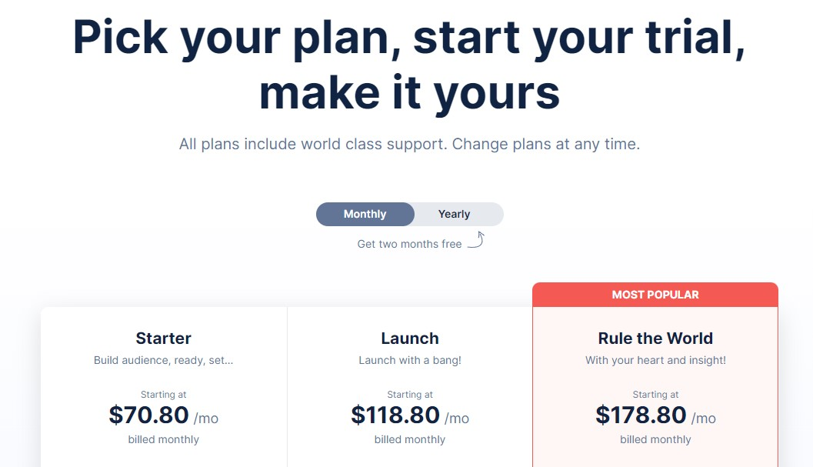
Task: Select the Monthly billing toggle
Action: click(365, 215)
